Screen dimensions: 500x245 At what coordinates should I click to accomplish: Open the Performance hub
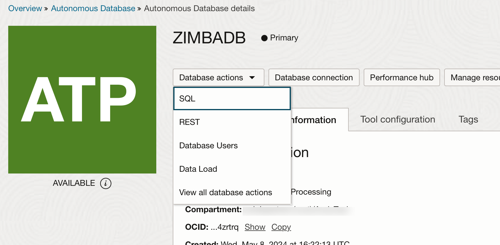[x=402, y=77]
